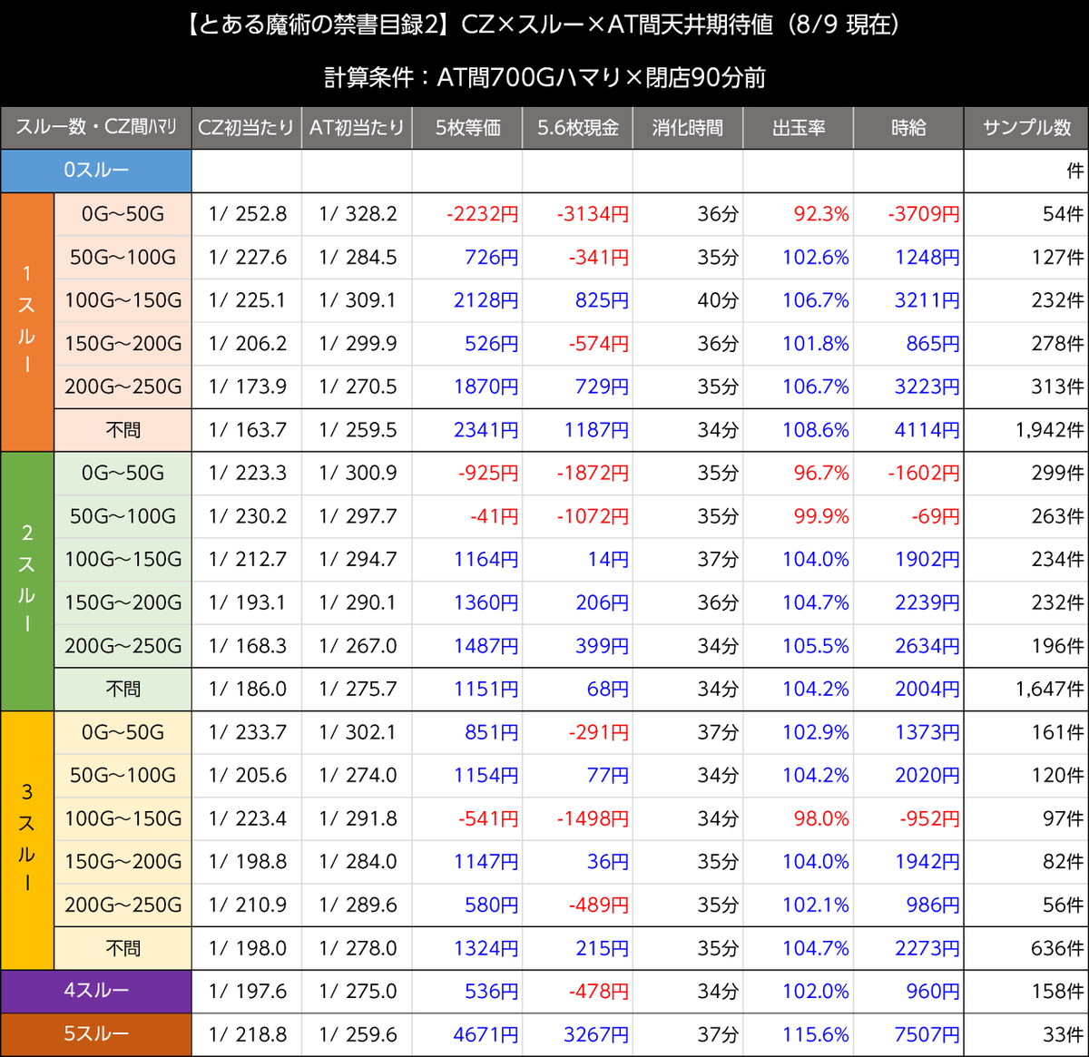Click the サンプル数 column header

coord(1026,127)
